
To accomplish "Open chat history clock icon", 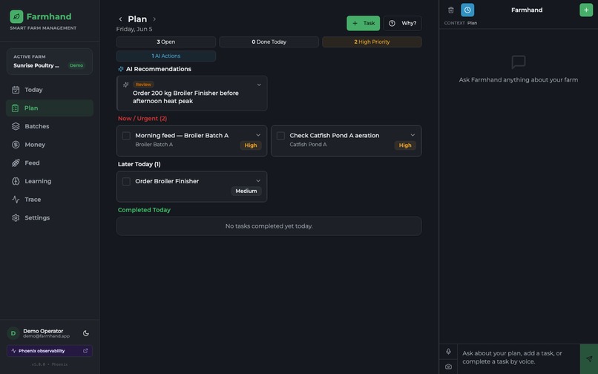I will pos(467,10).
